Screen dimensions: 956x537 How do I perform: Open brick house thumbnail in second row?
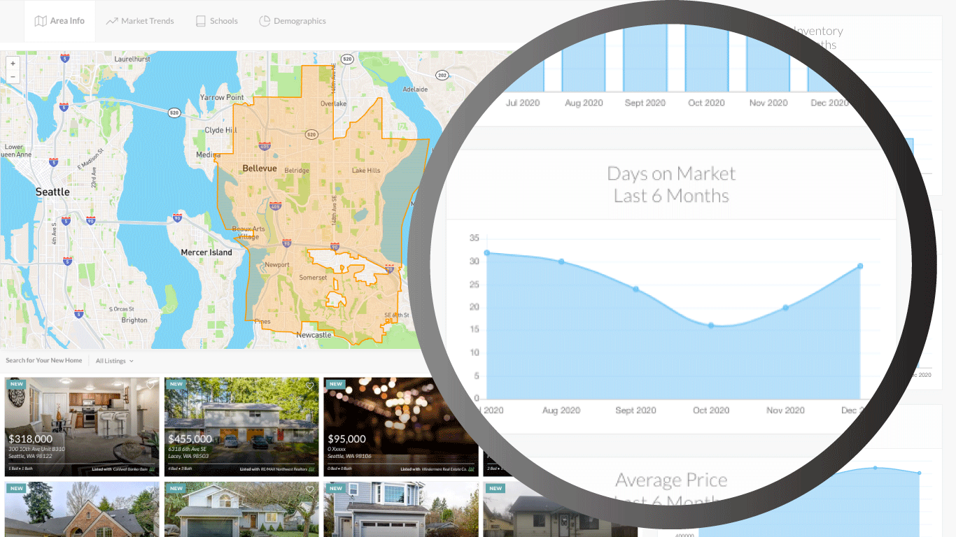tap(82, 509)
